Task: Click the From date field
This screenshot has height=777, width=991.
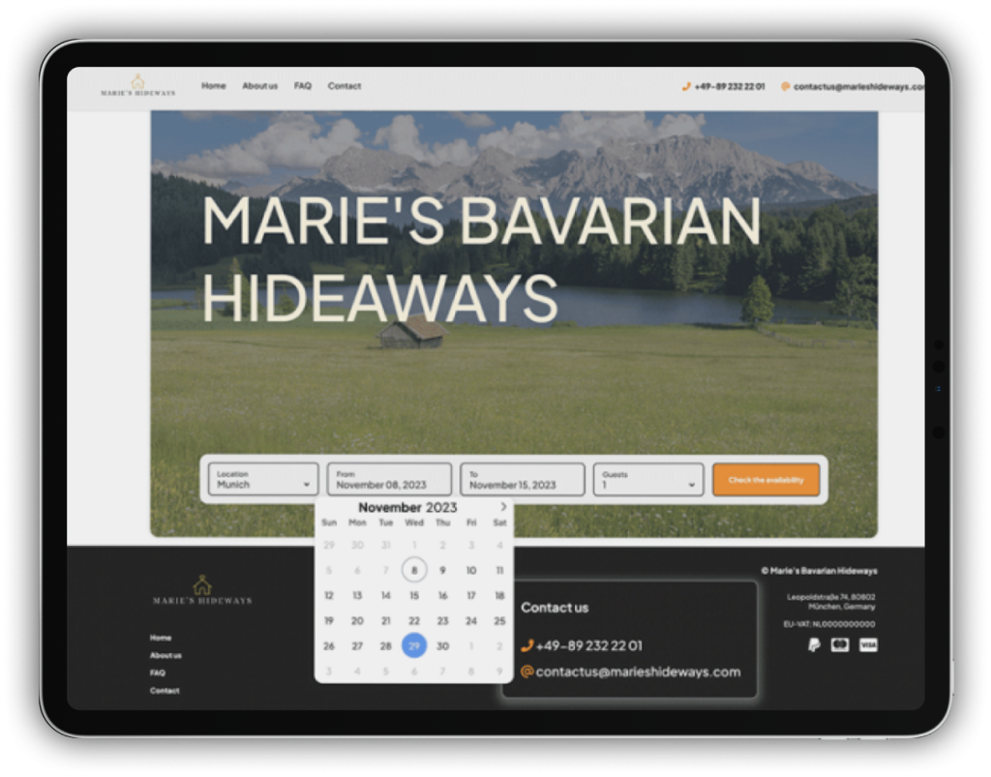Action: 389,480
